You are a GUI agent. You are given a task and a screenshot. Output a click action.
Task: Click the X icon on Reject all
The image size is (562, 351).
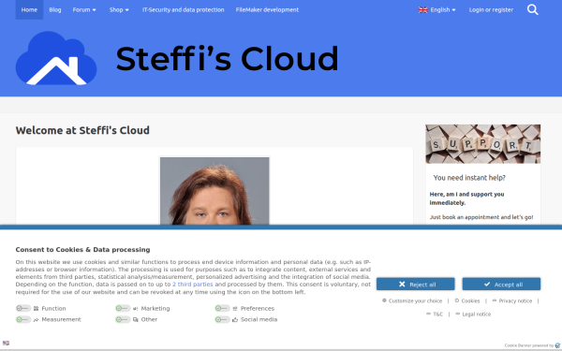pos(402,284)
